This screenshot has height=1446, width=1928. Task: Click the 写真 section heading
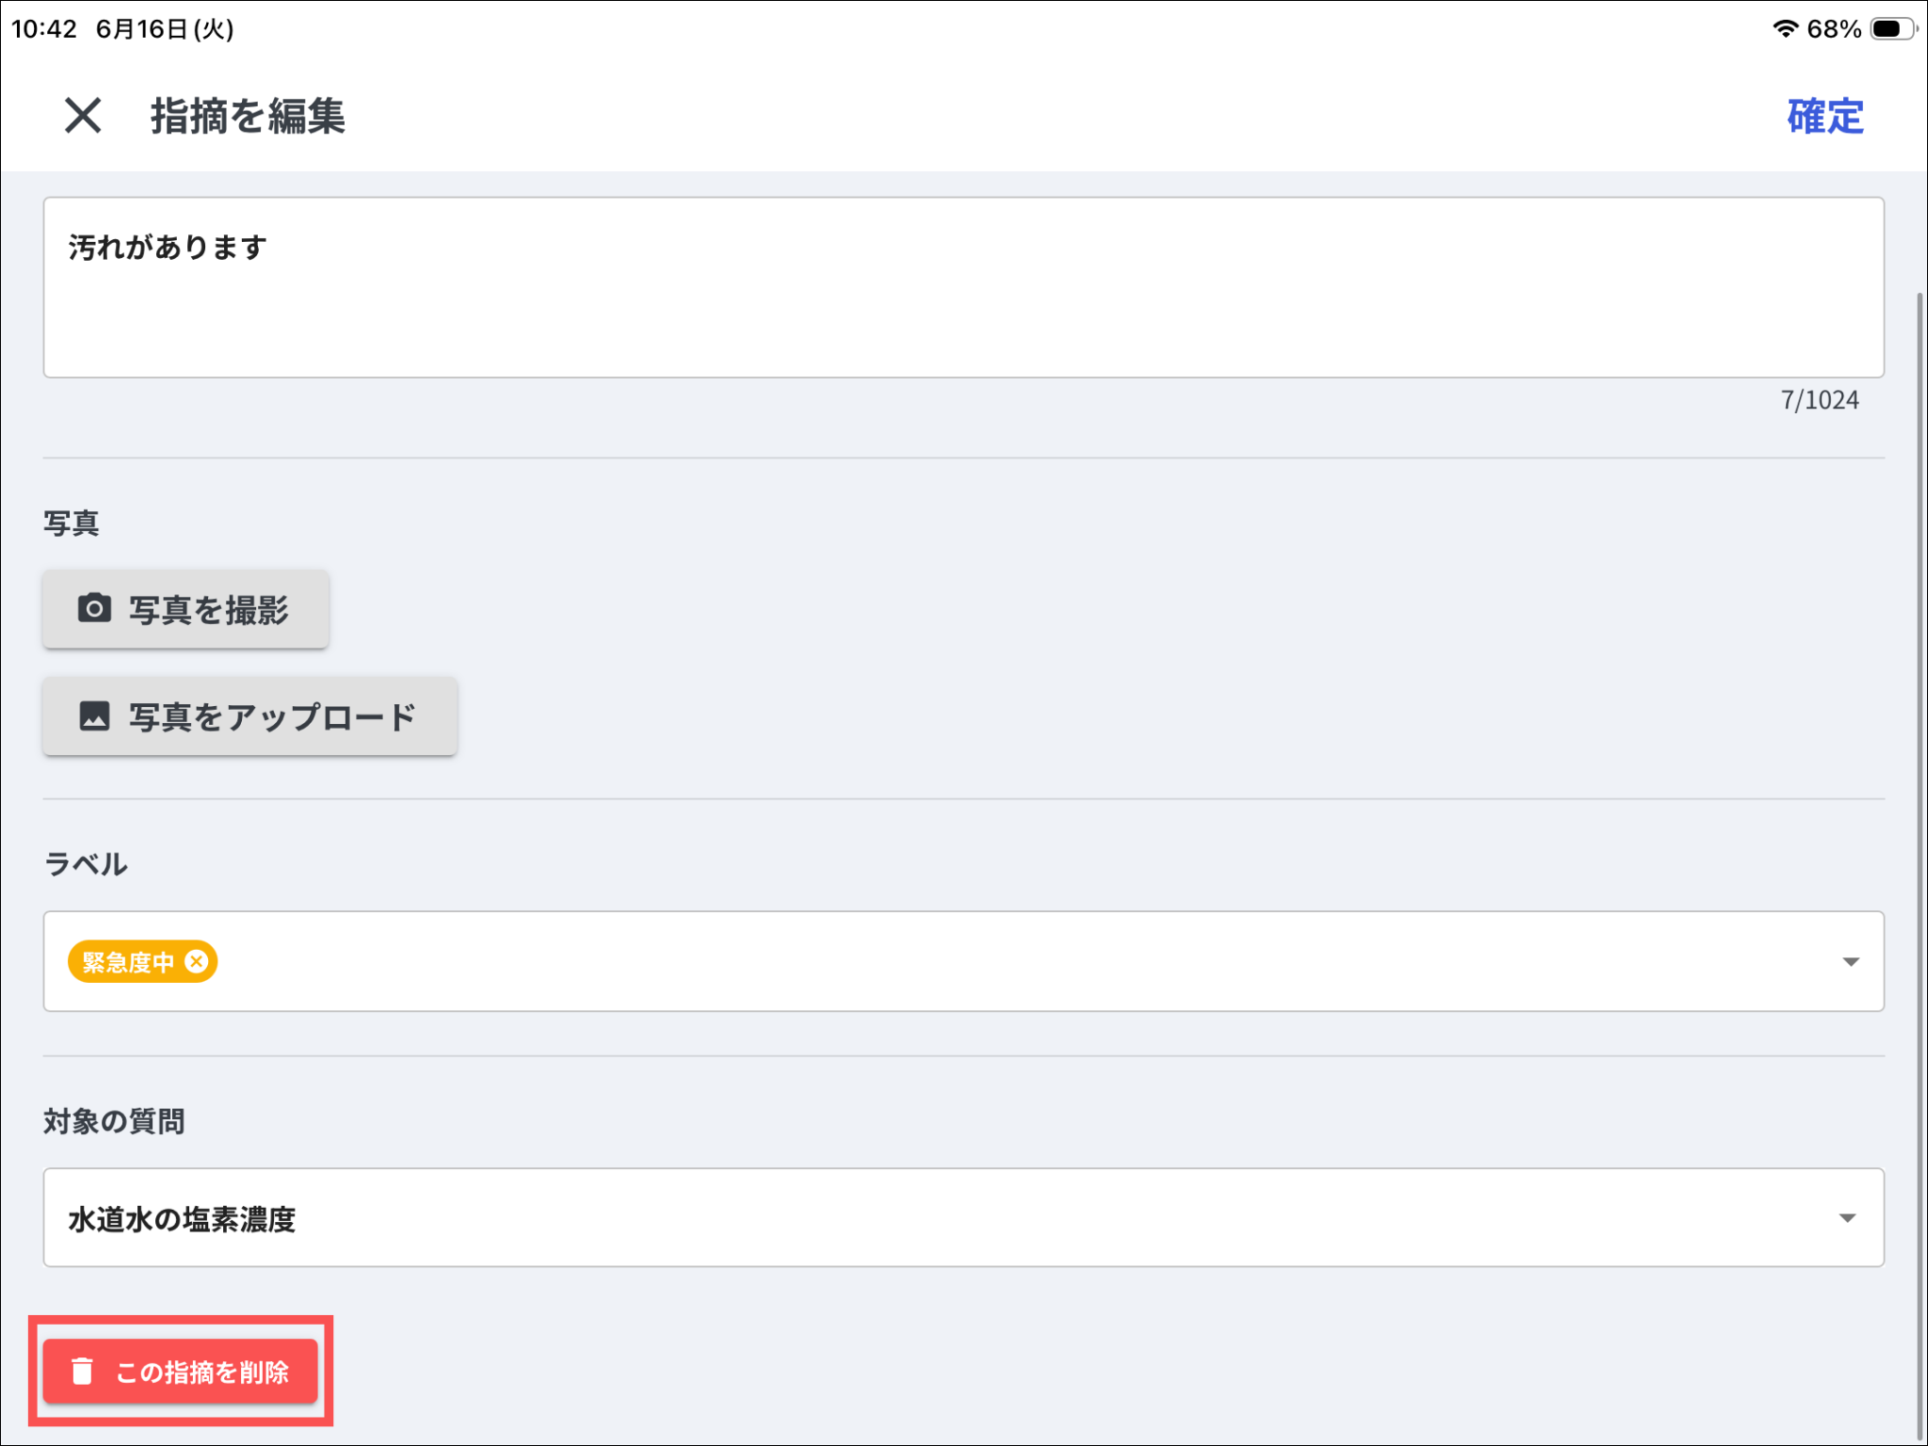click(x=71, y=522)
